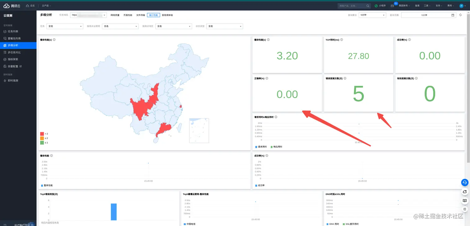
Task: Open the floating list menu icon
Action: pyautogui.click(x=465, y=209)
